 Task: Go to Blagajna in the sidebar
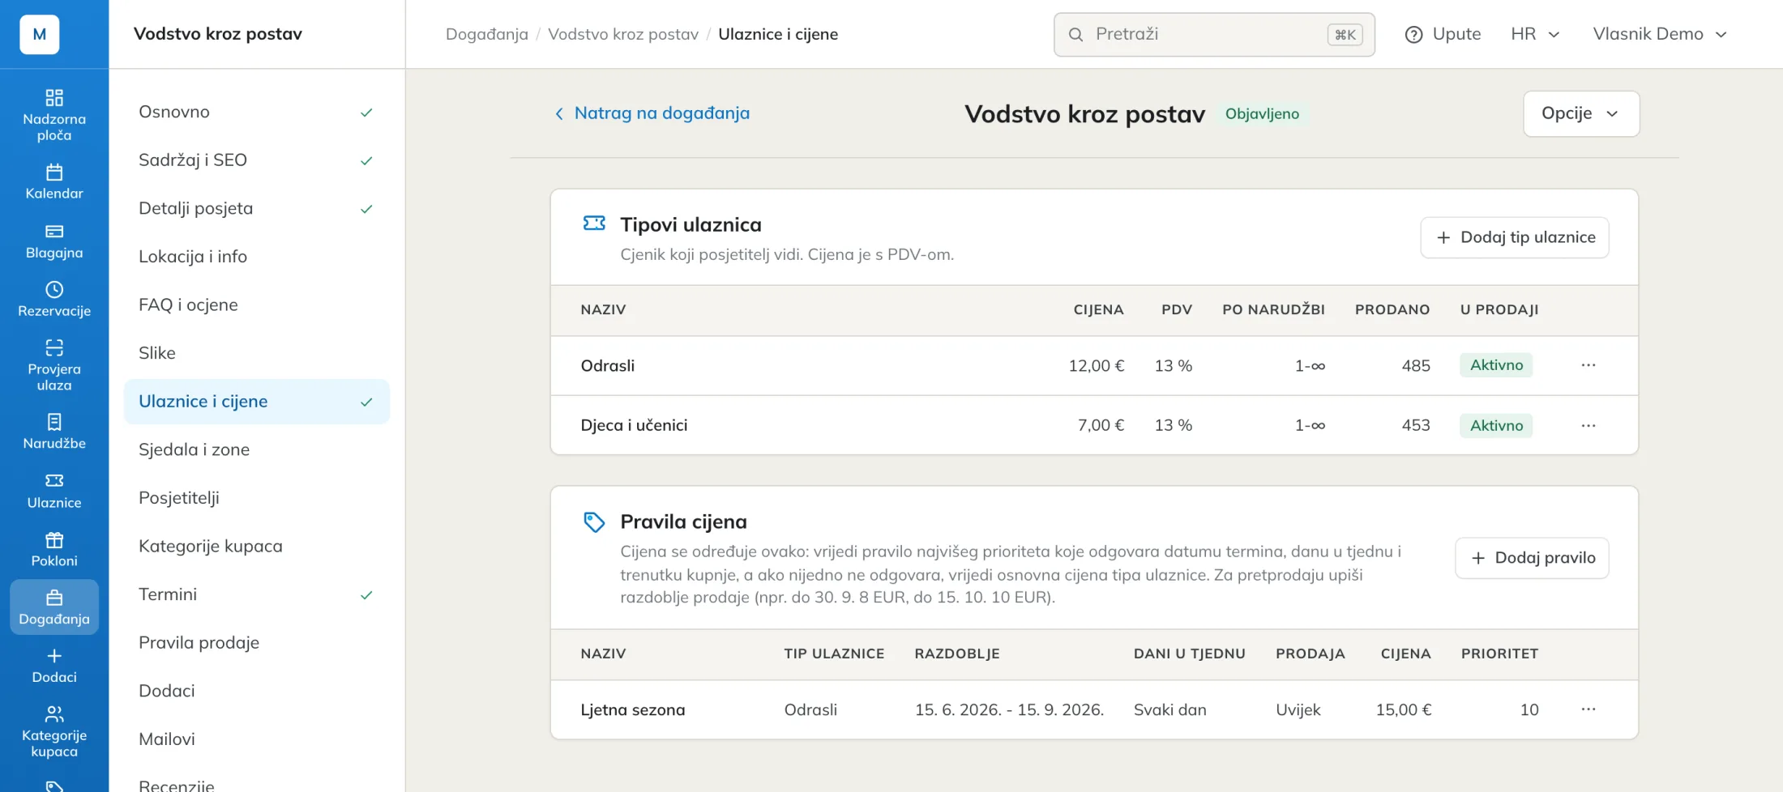[x=54, y=241]
